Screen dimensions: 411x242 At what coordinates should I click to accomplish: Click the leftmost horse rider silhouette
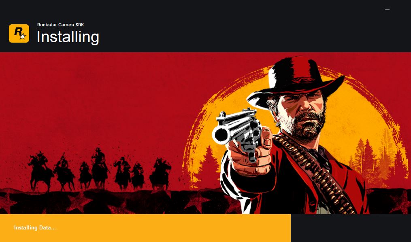[x=40, y=170]
